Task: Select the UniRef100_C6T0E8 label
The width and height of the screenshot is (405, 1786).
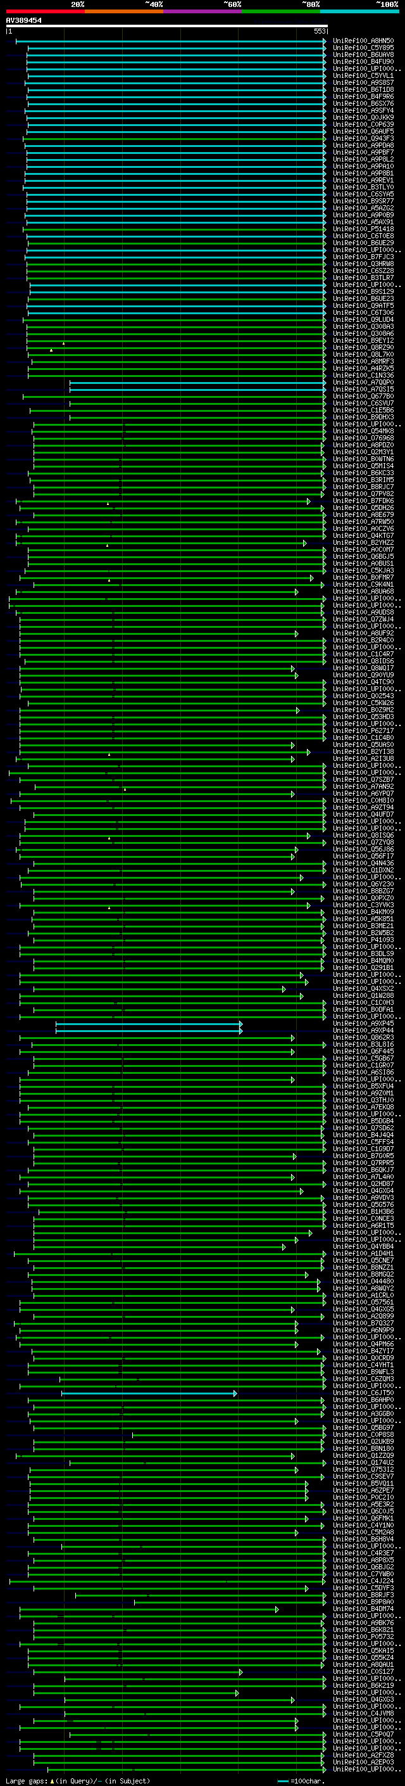Action: [x=363, y=236]
